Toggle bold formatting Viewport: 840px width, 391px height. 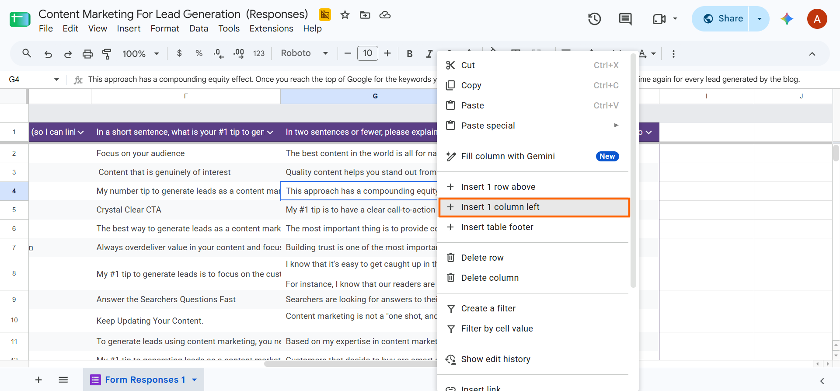click(410, 54)
